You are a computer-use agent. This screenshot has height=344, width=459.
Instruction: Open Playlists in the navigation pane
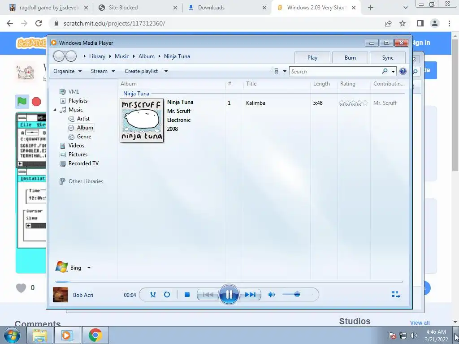click(x=78, y=101)
